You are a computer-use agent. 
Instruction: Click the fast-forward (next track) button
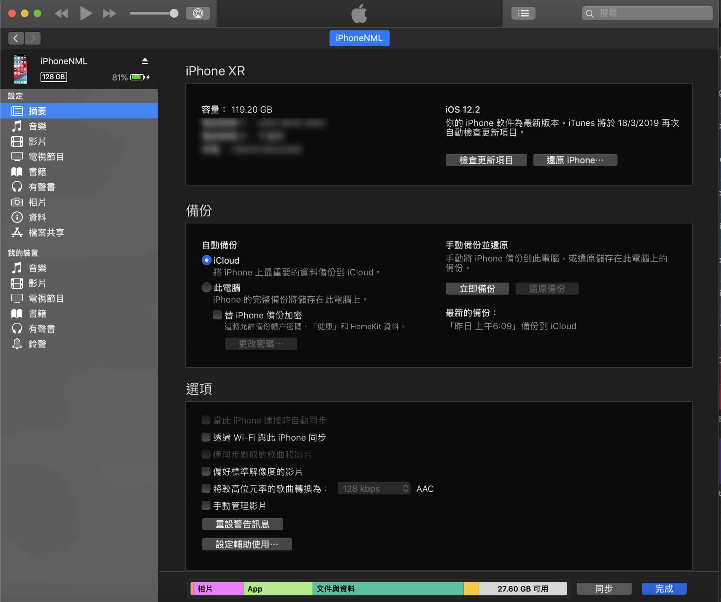110,13
